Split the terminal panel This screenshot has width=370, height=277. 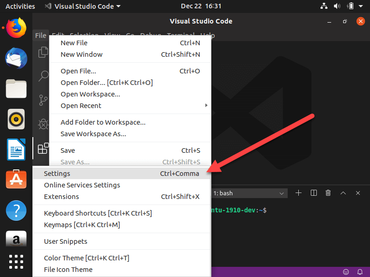[314, 193]
